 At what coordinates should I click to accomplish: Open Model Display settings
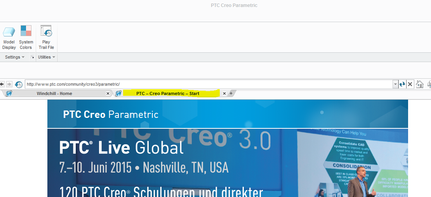click(9, 38)
